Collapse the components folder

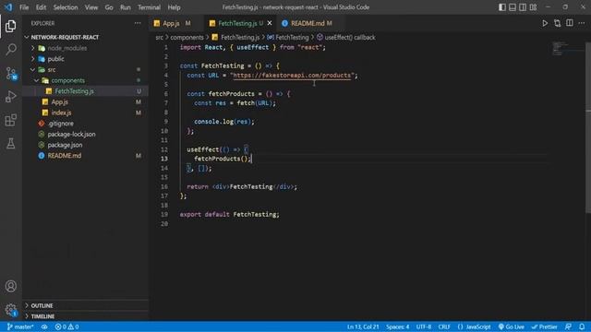85,80
